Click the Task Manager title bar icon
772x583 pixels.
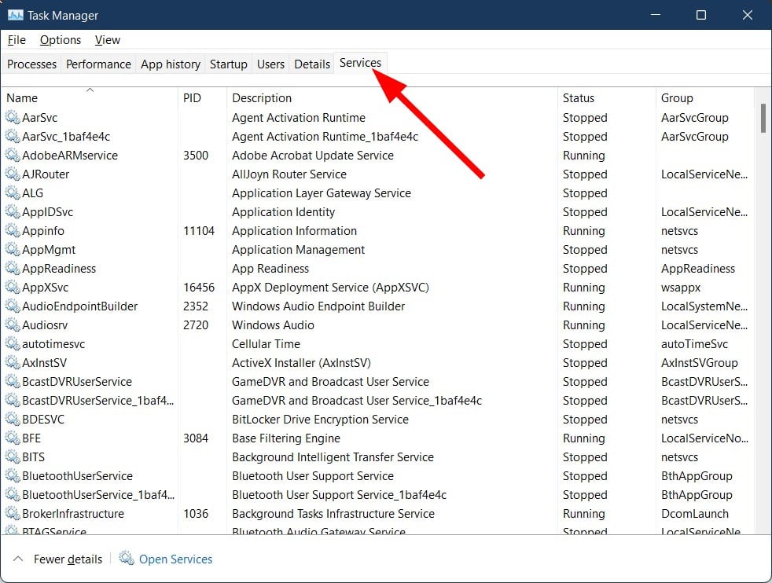coord(15,15)
